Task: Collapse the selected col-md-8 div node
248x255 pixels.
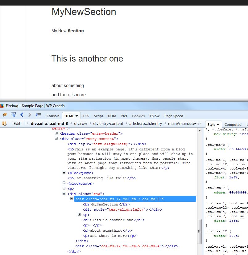Action: click(72, 199)
